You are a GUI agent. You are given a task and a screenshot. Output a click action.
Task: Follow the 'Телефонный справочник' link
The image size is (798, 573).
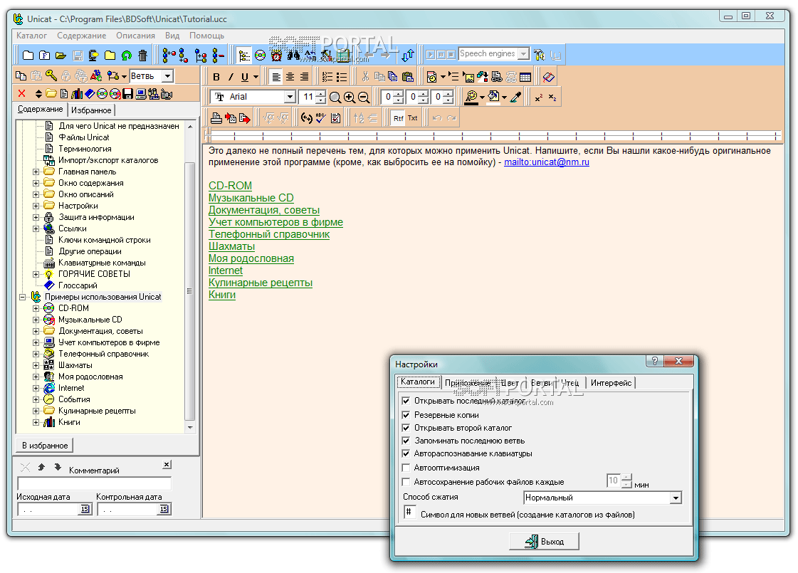point(269,235)
